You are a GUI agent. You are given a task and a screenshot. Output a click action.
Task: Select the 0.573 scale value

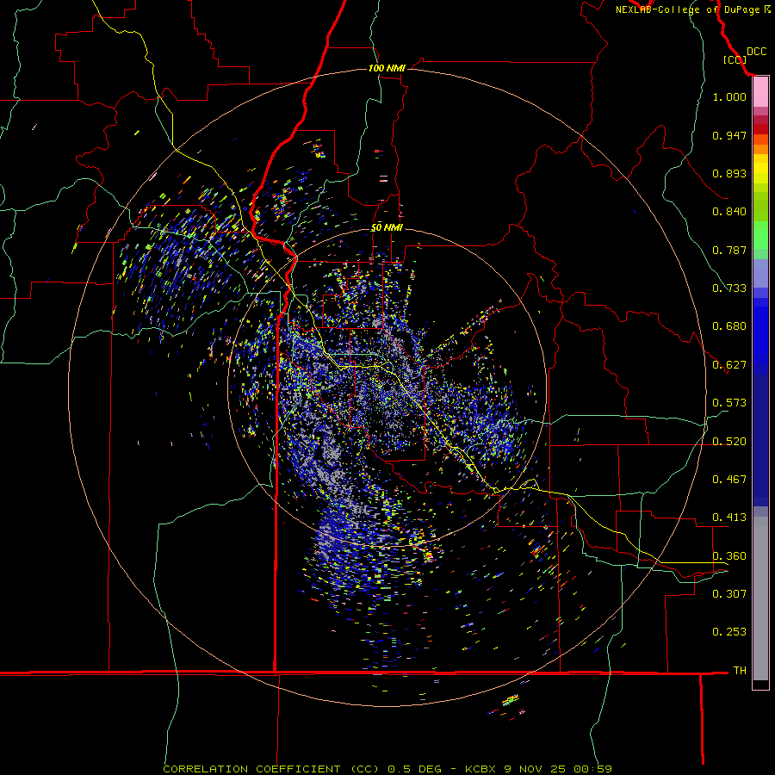729,403
